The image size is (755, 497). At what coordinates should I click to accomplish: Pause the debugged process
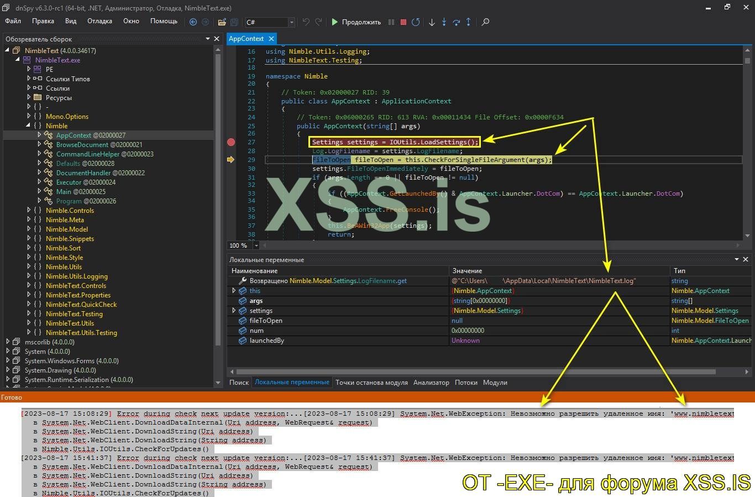[x=391, y=22]
